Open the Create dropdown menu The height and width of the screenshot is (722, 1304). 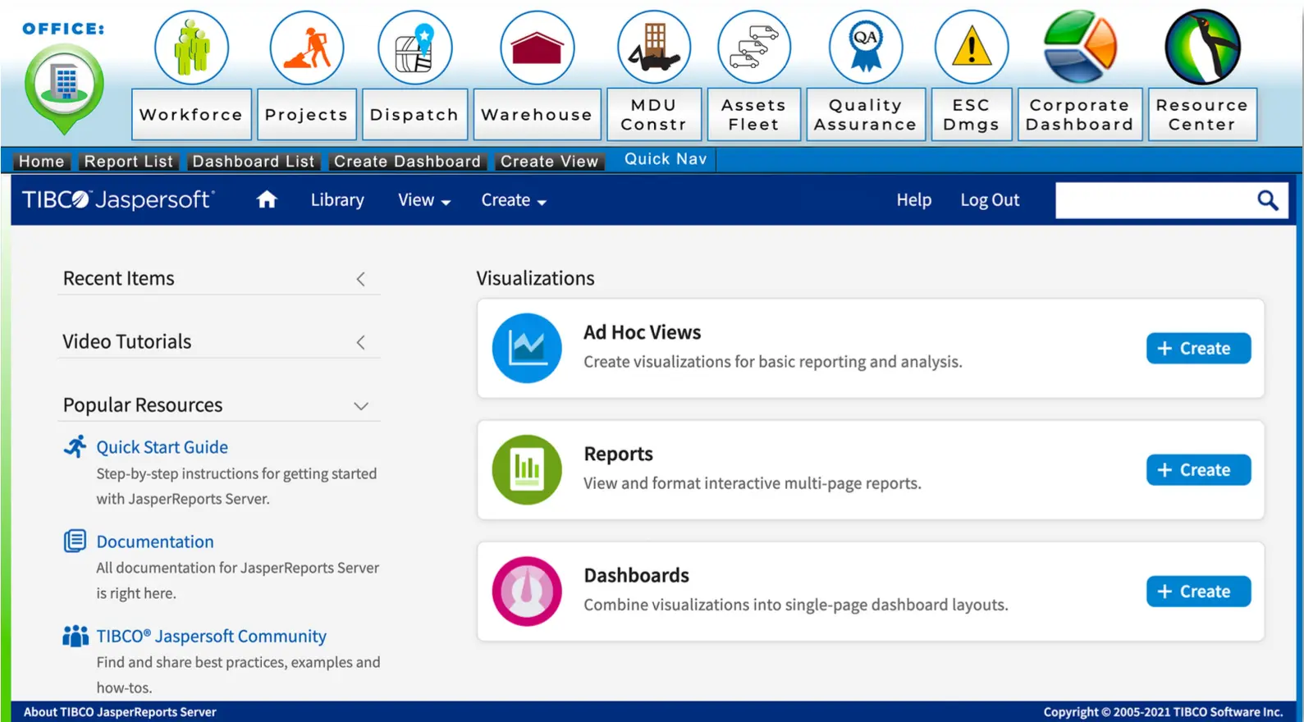coord(513,200)
